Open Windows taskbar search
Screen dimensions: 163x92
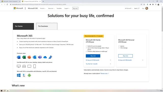click(5, 91)
